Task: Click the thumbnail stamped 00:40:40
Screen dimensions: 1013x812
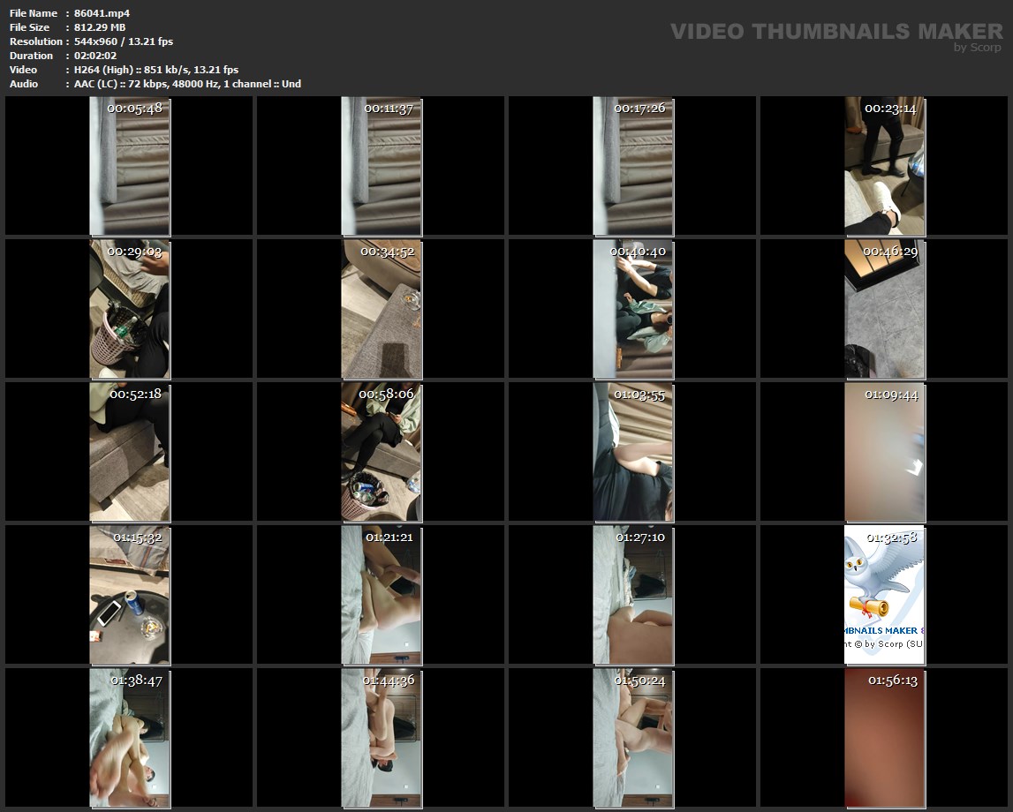Action: 633,309
